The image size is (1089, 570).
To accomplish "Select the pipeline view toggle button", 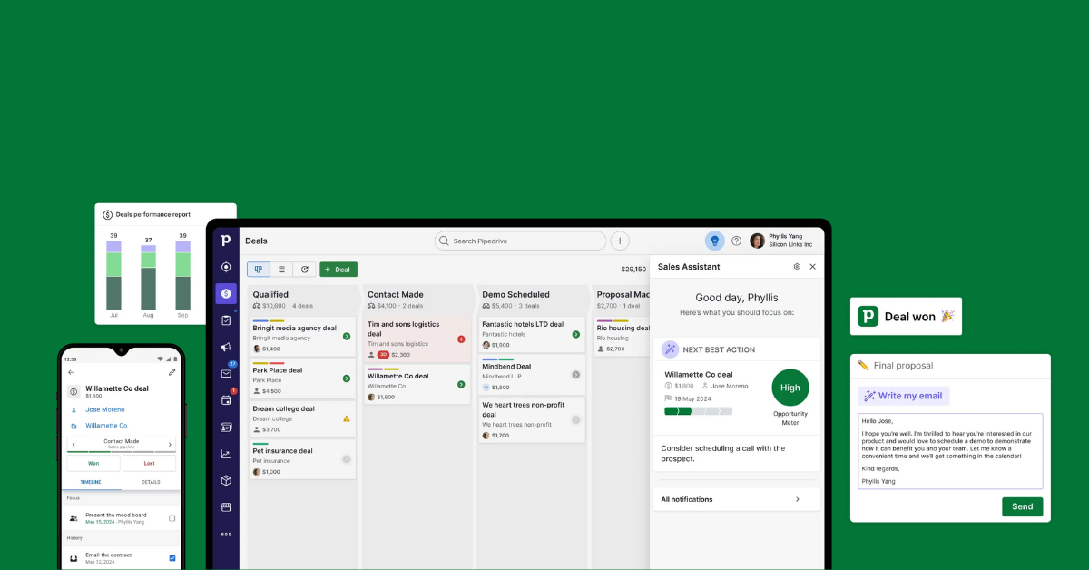I will pyautogui.click(x=259, y=270).
